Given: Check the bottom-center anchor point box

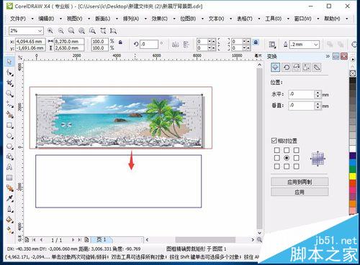Looking at the screenshot, I should point(287,166).
